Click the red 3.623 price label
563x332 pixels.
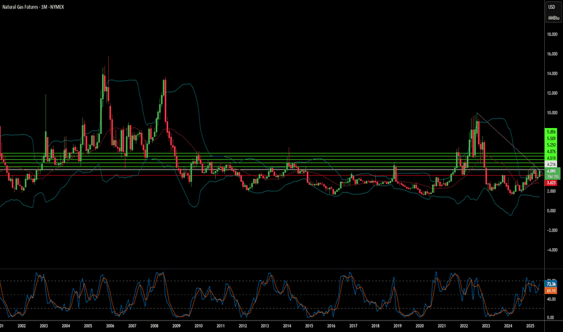click(551, 183)
